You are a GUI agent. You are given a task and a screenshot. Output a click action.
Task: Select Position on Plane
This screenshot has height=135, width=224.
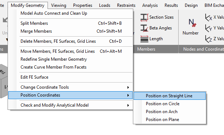tap(170, 120)
